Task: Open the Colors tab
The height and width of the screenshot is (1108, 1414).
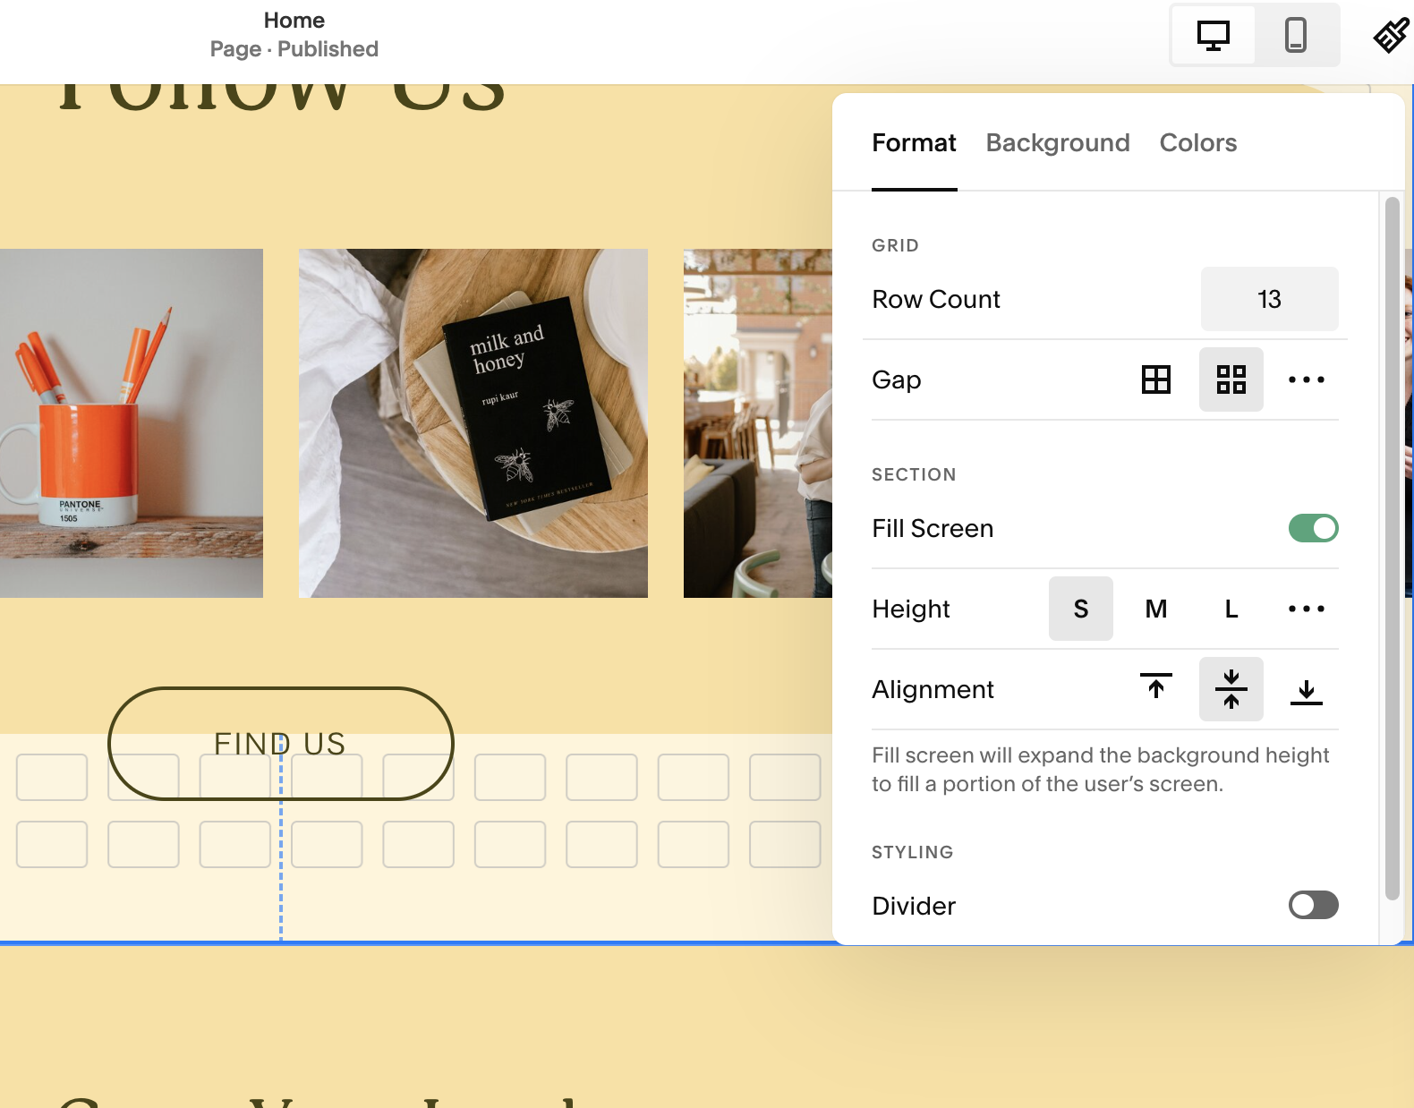Action: click(1197, 143)
